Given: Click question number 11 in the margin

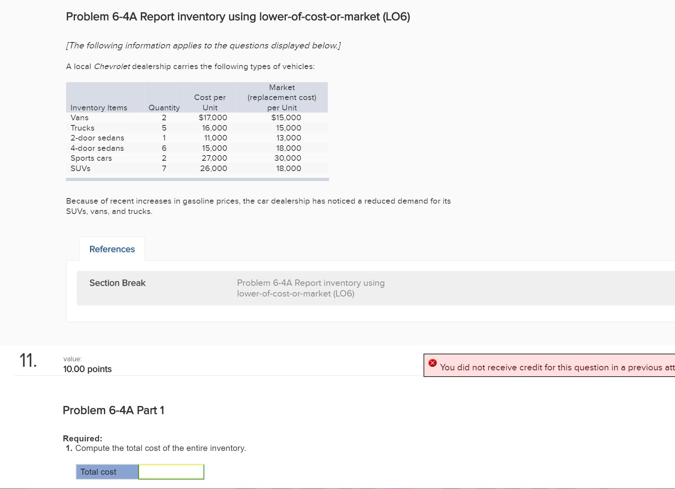Looking at the screenshot, I should 28,360.
